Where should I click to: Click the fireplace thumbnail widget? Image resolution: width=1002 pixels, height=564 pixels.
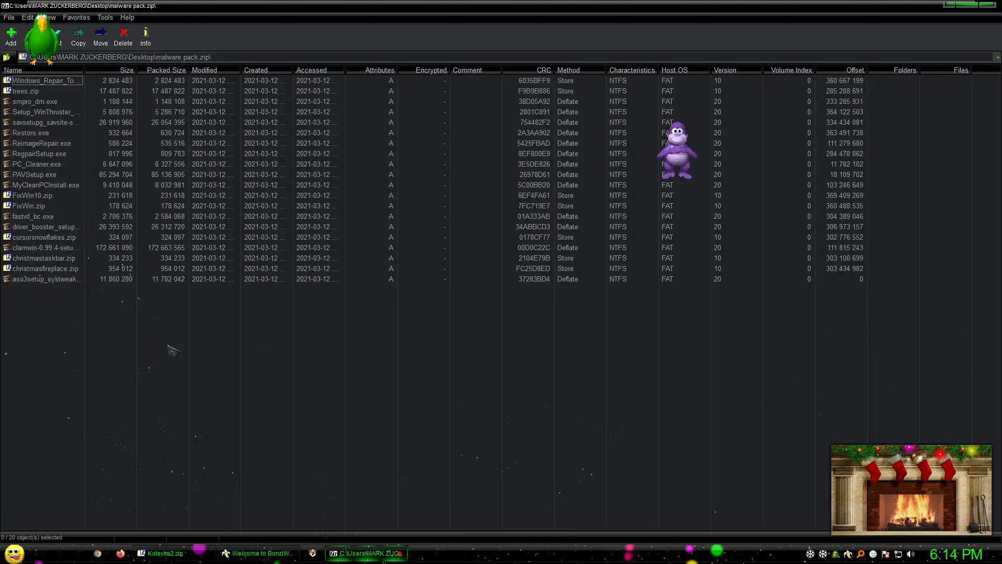point(911,489)
